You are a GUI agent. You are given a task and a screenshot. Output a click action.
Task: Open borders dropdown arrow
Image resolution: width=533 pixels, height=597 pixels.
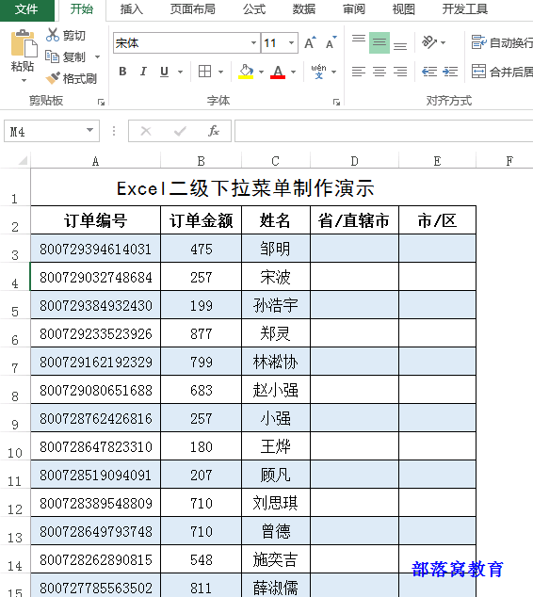(220, 72)
